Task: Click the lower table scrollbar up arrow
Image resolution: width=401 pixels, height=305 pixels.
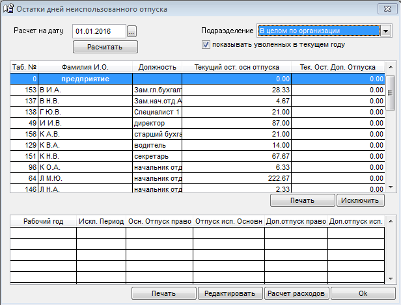Action: (x=391, y=221)
